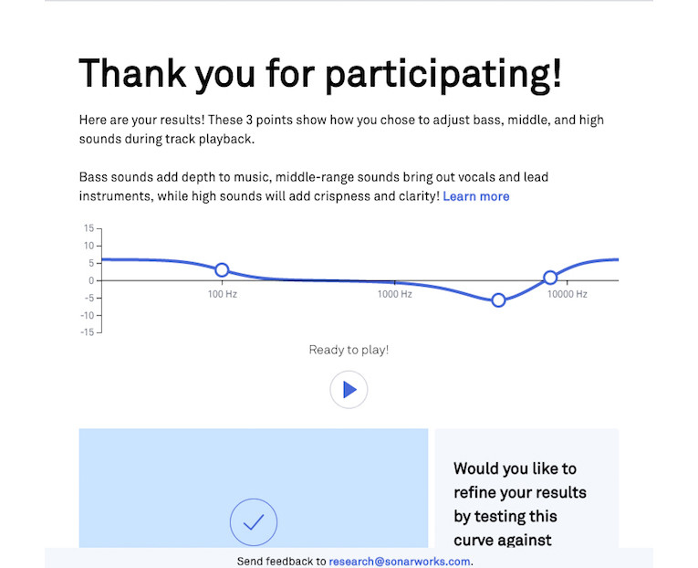Click the 1000 Hz axis label
Viewport: 698px width, 568px height.
[x=394, y=294]
